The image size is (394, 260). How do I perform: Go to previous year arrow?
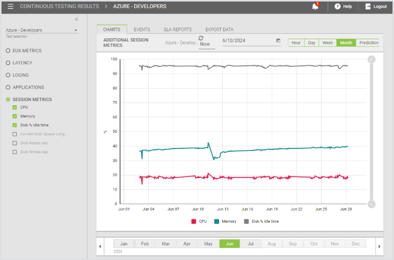[x=100, y=246]
